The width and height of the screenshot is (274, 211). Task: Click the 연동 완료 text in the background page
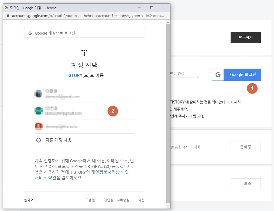tap(177, 74)
